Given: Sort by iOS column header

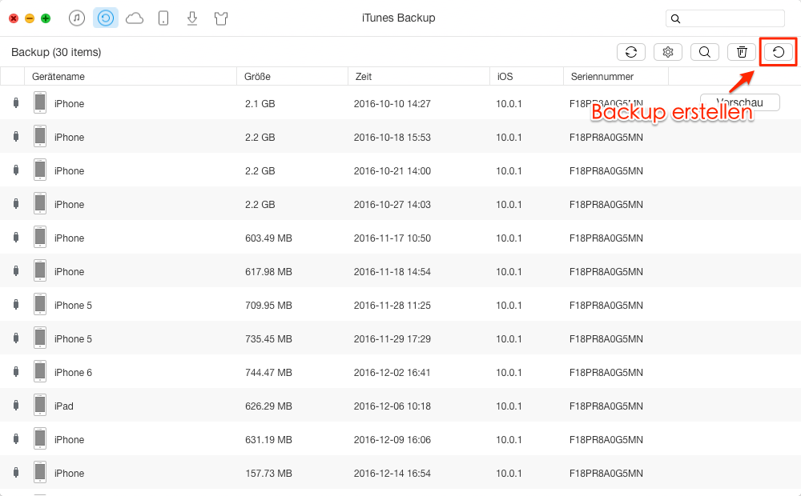Looking at the screenshot, I should (x=526, y=77).
